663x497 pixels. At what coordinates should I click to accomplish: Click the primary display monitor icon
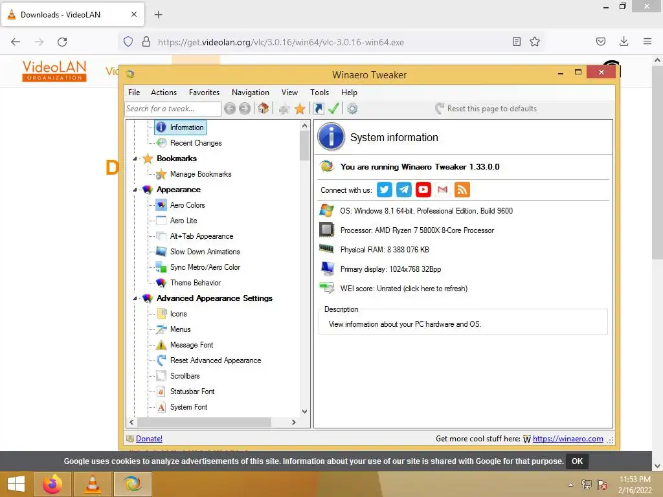(x=327, y=269)
